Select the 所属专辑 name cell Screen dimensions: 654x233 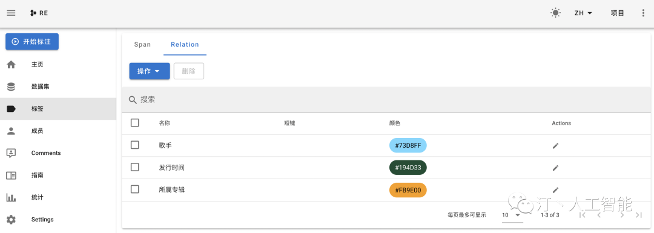pos(171,189)
